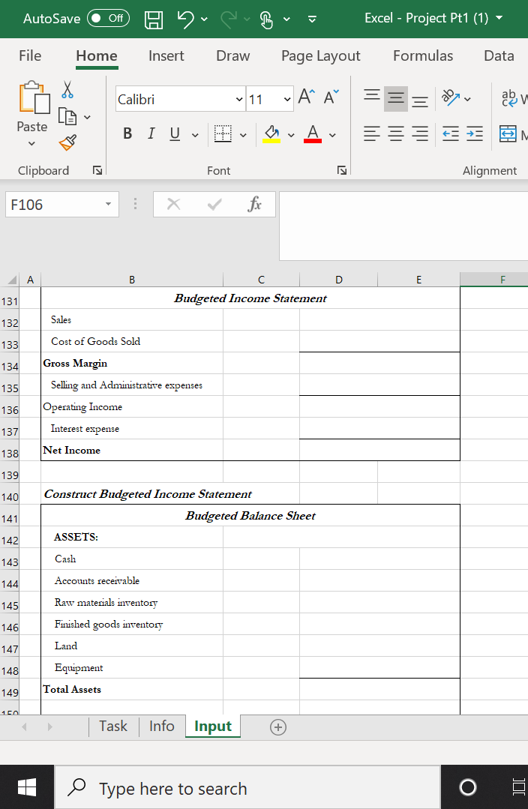Open the Name Box dropdown arrow
The height and width of the screenshot is (809, 528).
(x=108, y=205)
